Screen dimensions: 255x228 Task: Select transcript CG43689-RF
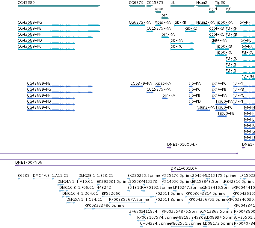click(55, 37)
